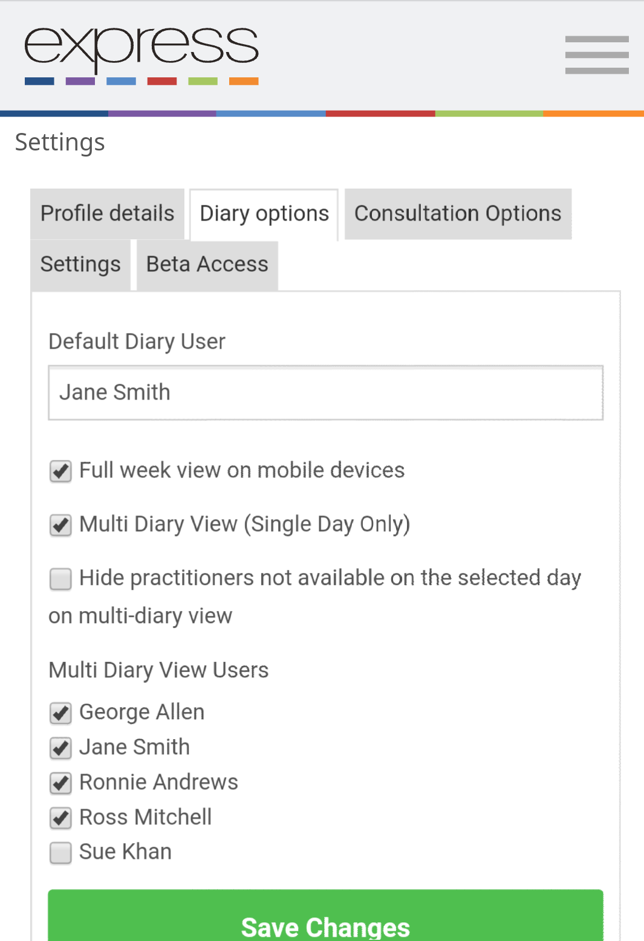Uncheck Full week view on mobile devices
Viewport: 644px width, 941px height.
tap(60, 471)
